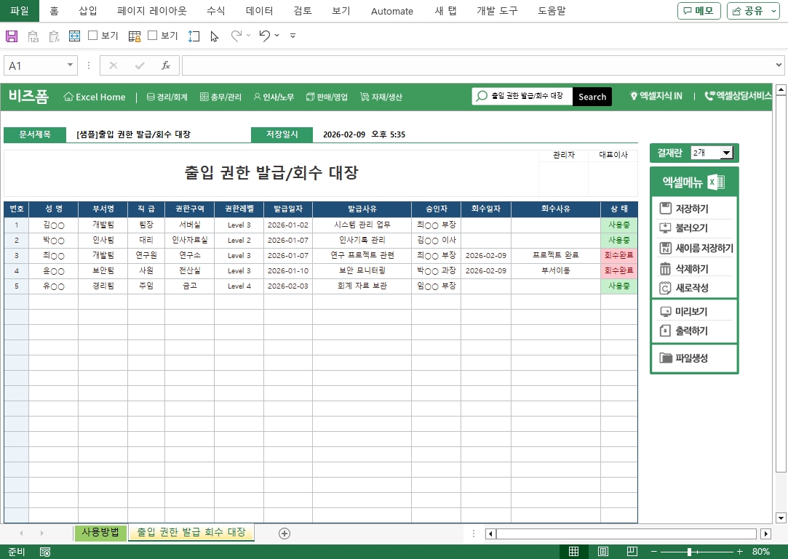Expand the Name Box dropdown arrow
Image resolution: width=788 pixels, height=559 pixels.
click(71, 65)
